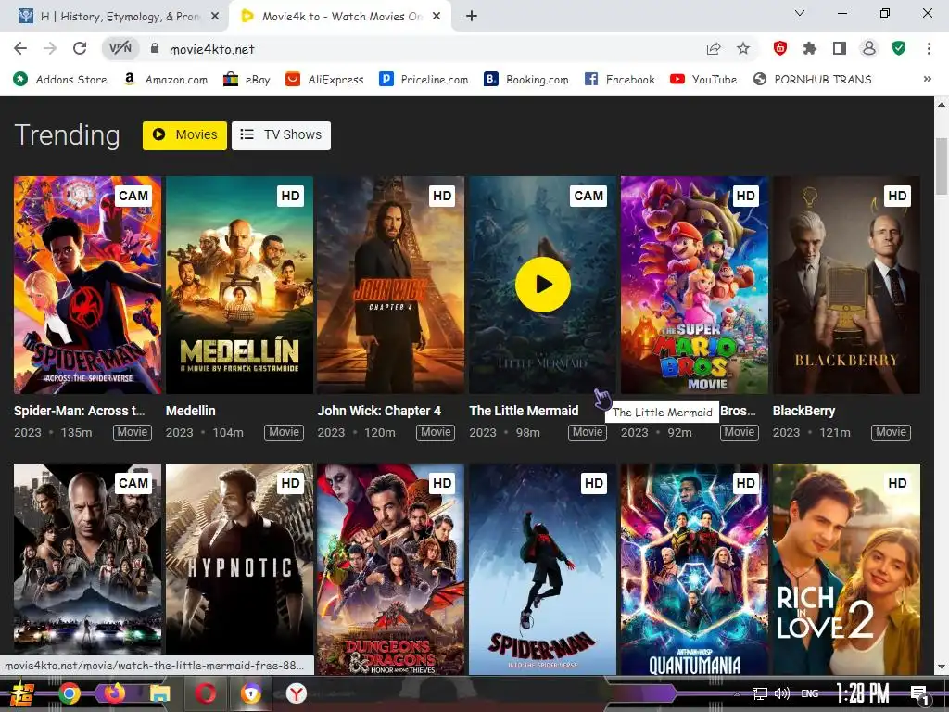The height and width of the screenshot is (712, 949).
Task: Launch Chrome from the taskbar
Action: (69, 693)
